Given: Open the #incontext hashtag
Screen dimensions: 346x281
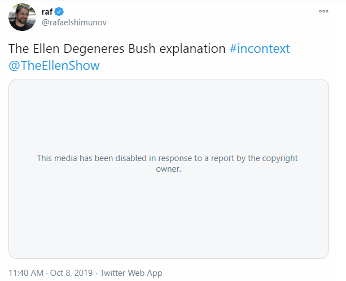Looking at the screenshot, I should (260, 48).
